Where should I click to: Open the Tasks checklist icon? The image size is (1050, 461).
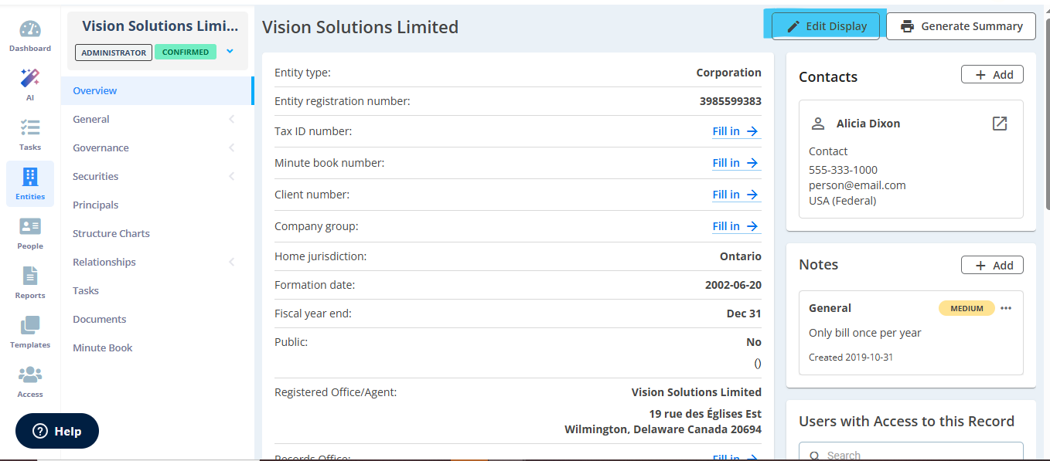pos(30,127)
